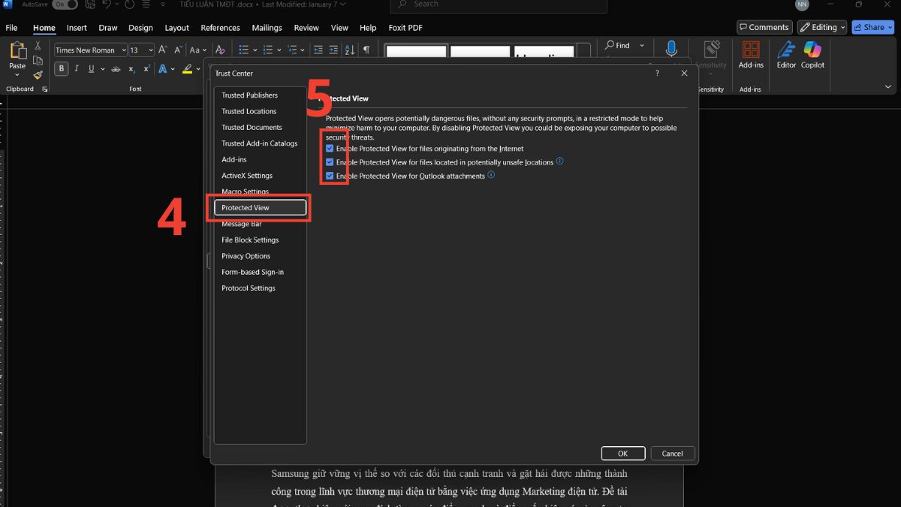This screenshot has width=901, height=507.
Task: Uncheck Protected View for Internet files
Action: tap(329, 148)
